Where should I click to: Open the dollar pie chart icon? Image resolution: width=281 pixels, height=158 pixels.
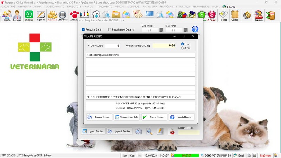(x=182, y=14)
